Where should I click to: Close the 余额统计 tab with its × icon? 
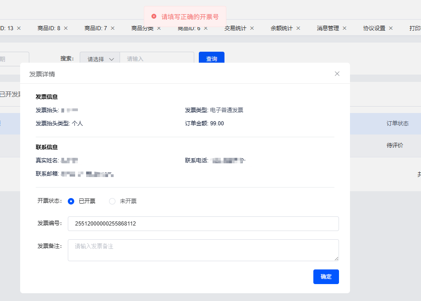pos(298,28)
